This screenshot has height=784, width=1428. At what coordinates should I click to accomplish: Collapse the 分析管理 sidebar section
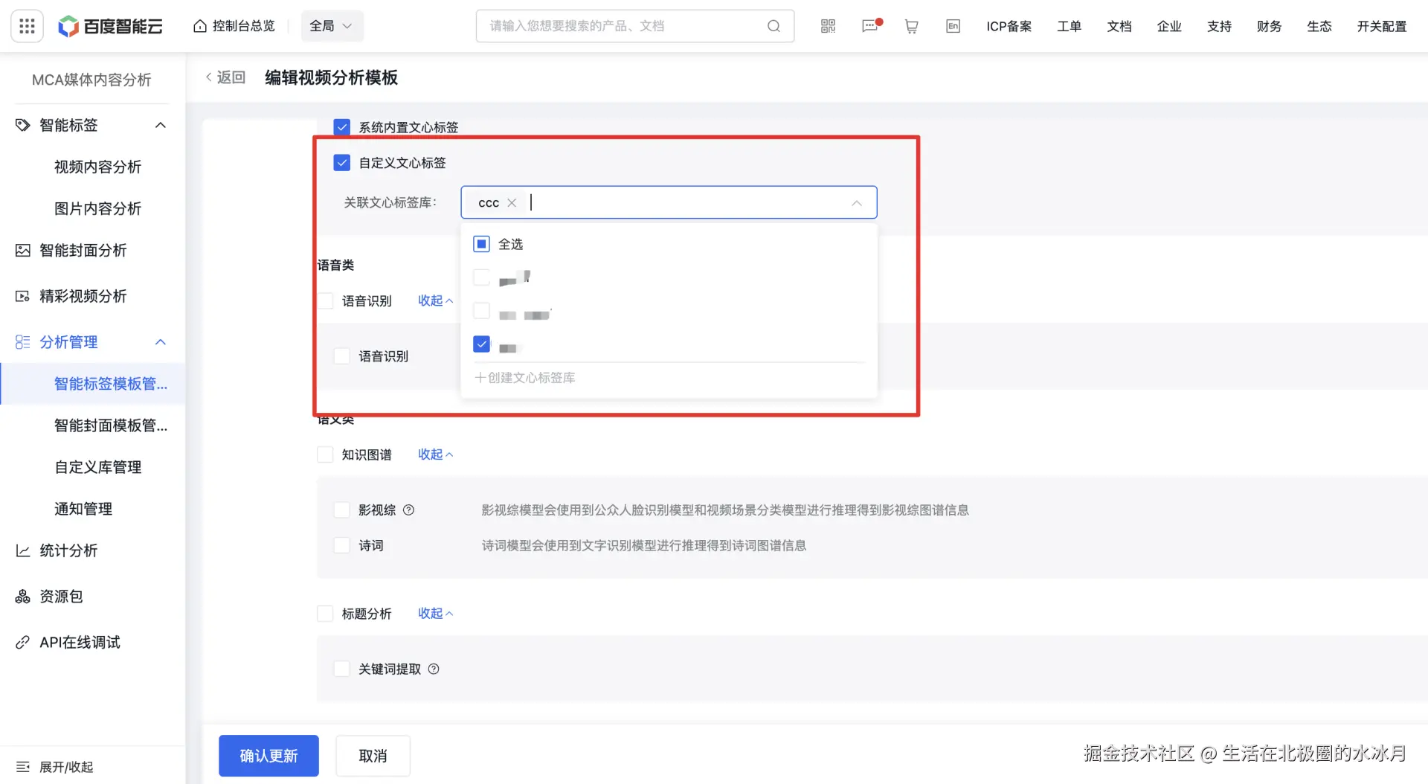coord(161,342)
